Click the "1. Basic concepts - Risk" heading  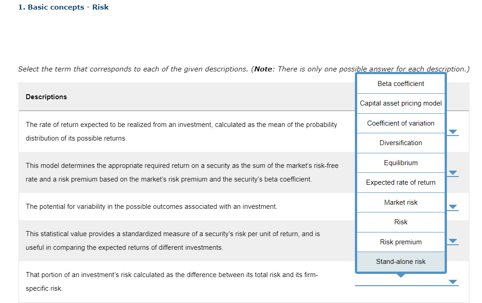(63, 7)
